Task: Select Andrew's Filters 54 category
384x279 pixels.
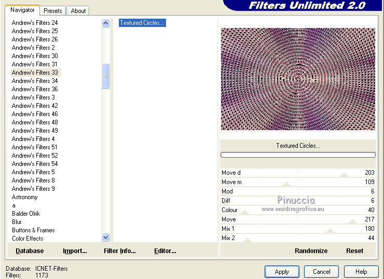Action: [x=35, y=164]
